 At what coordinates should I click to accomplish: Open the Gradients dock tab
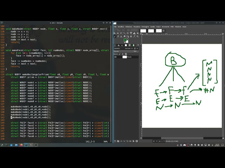pos(133,45)
